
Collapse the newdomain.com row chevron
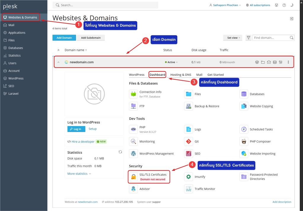(x=58, y=62)
